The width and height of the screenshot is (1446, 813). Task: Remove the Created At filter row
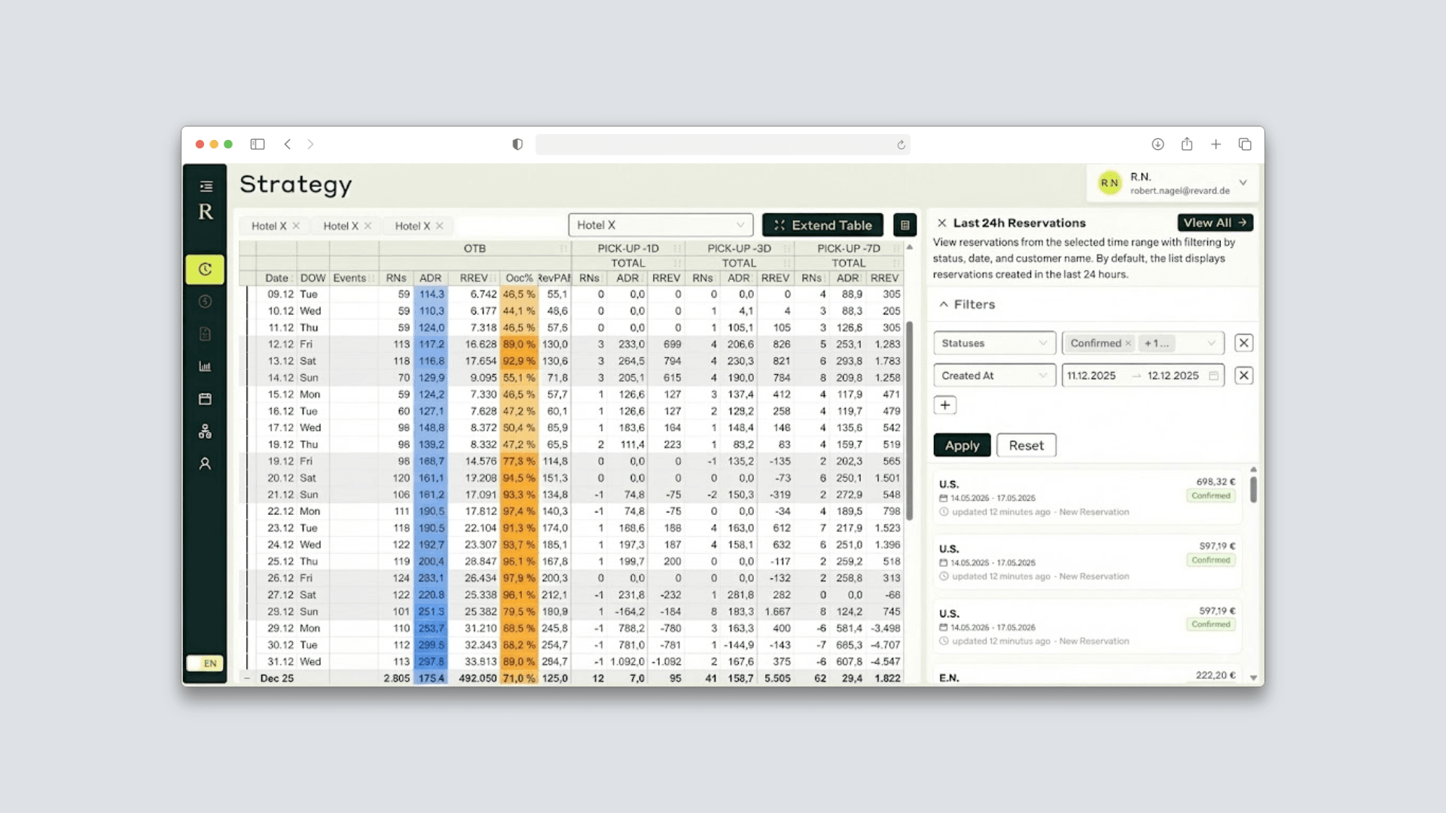(x=1243, y=376)
